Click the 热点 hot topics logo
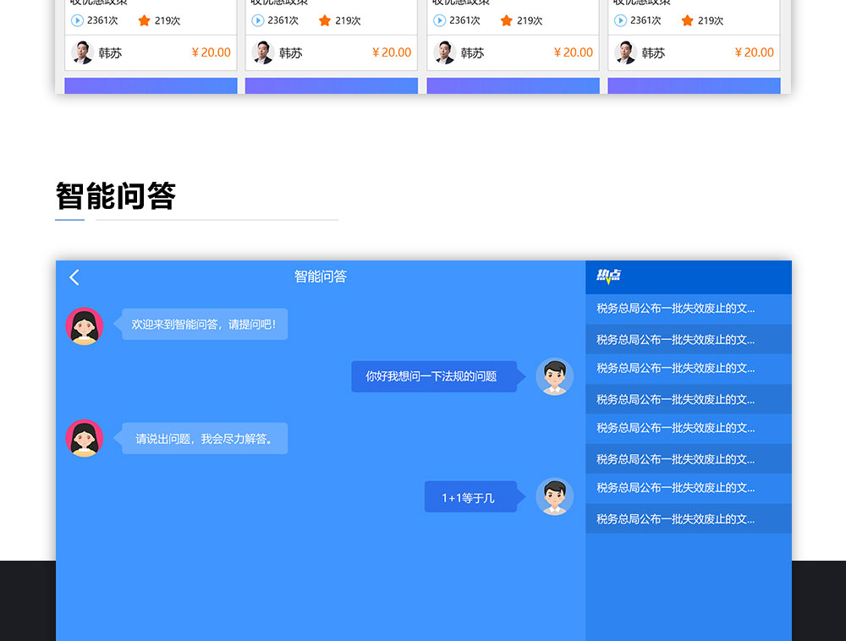This screenshot has height=641, width=846. pos(608,276)
